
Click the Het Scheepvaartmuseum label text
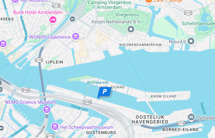[87, 127]
